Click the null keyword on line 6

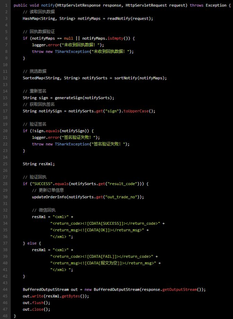click(68, 38)
